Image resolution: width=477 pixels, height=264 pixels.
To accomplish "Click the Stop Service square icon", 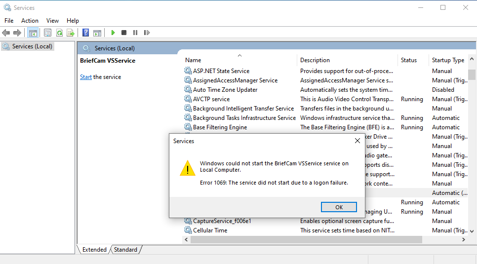I will (x=124, y=33).
